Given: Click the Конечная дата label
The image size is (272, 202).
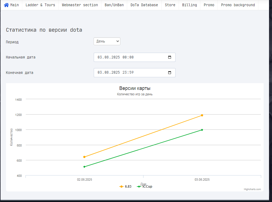Looking at the screenshot, I should coord(20,73).
